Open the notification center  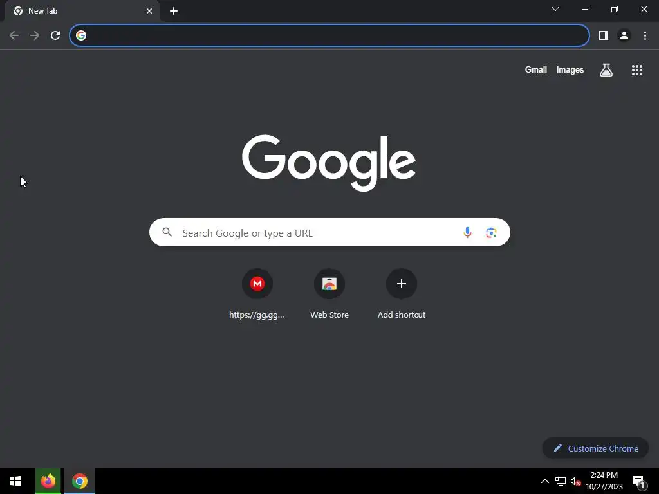coord(638,481)
